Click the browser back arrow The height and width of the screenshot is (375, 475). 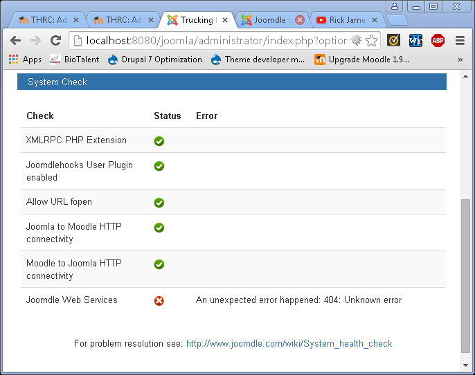point(15,41)
